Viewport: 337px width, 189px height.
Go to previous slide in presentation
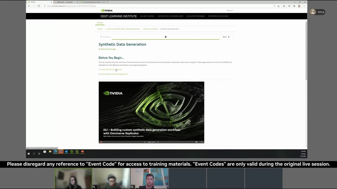click(x=145, y=142)
